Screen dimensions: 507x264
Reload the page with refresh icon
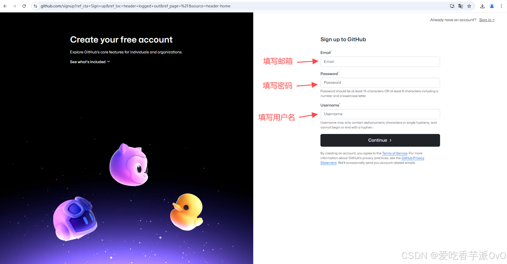(x=24, y=6)
